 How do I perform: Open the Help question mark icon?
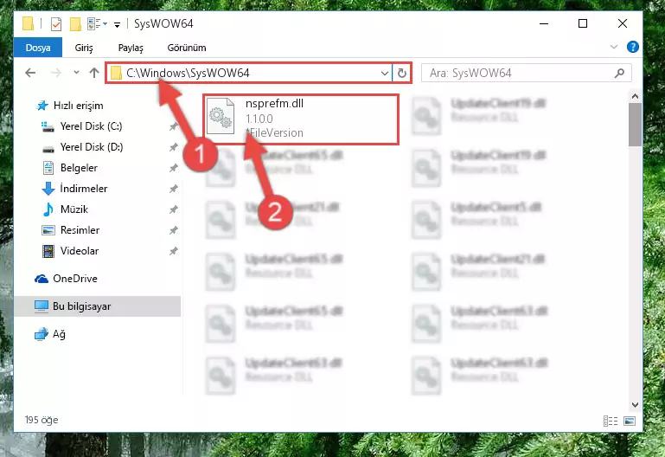coord(632,47)
